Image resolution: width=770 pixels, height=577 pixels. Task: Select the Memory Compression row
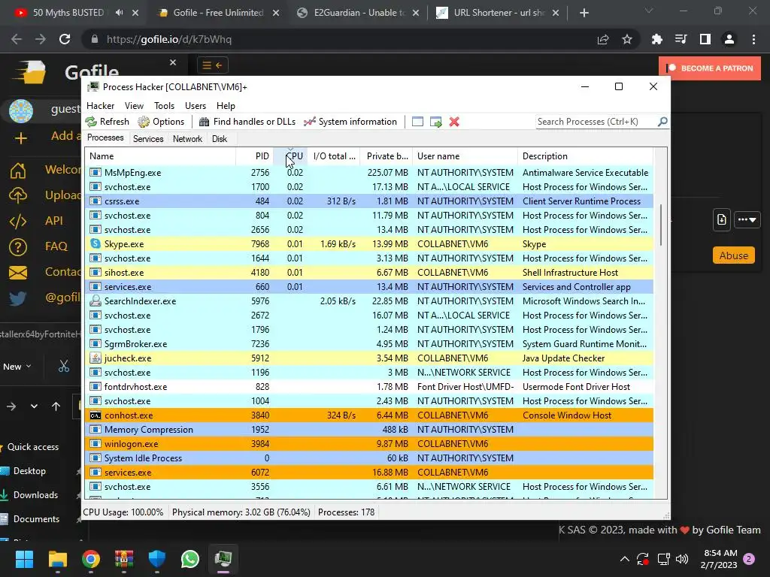[368, 429]
